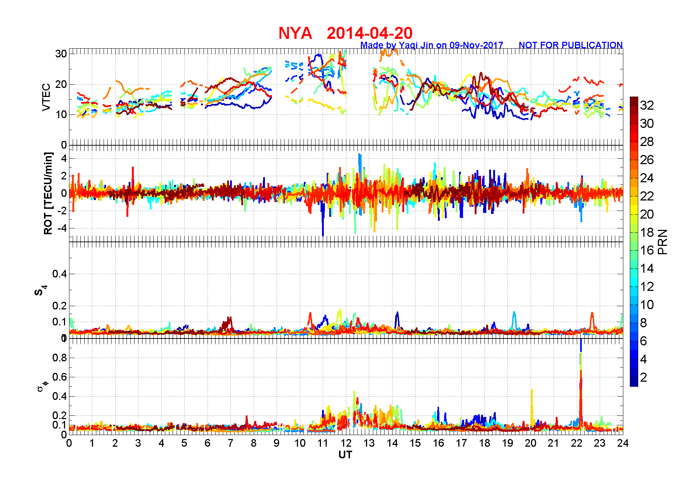This screenshot has width=692, height=483.
Task: Click the sigma-phi axis tick "0.8"
Action: pos(60,358)
